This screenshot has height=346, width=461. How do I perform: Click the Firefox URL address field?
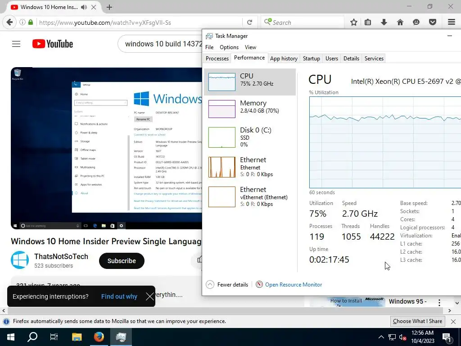(x=140, y=23)
